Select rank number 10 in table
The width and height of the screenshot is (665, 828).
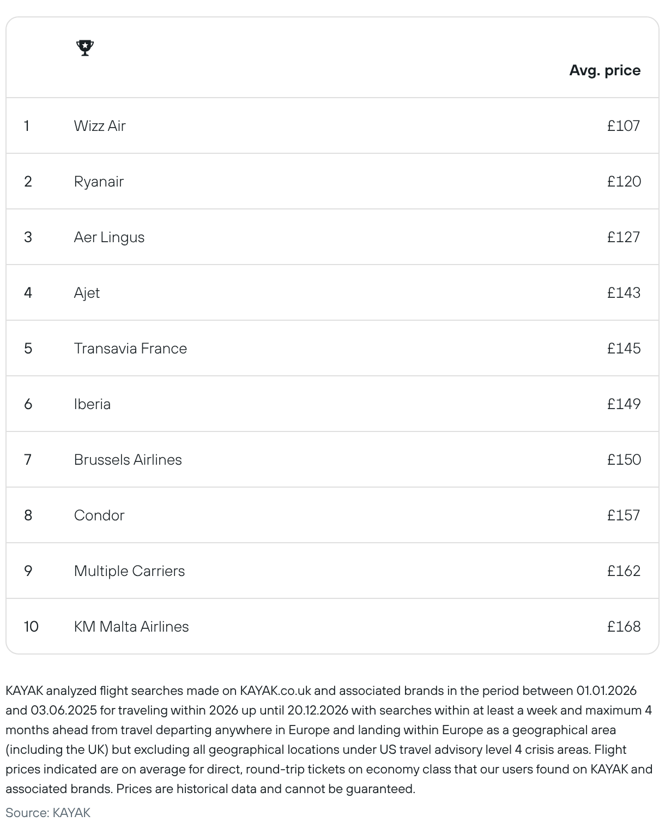(31, 627)
